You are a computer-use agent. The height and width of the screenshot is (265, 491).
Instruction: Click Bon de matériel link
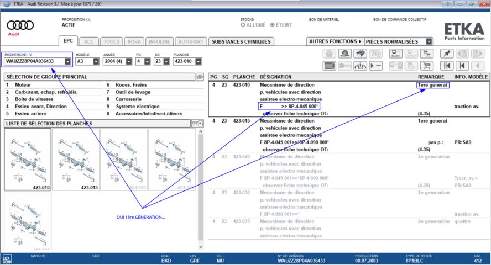tap(324, 19)
